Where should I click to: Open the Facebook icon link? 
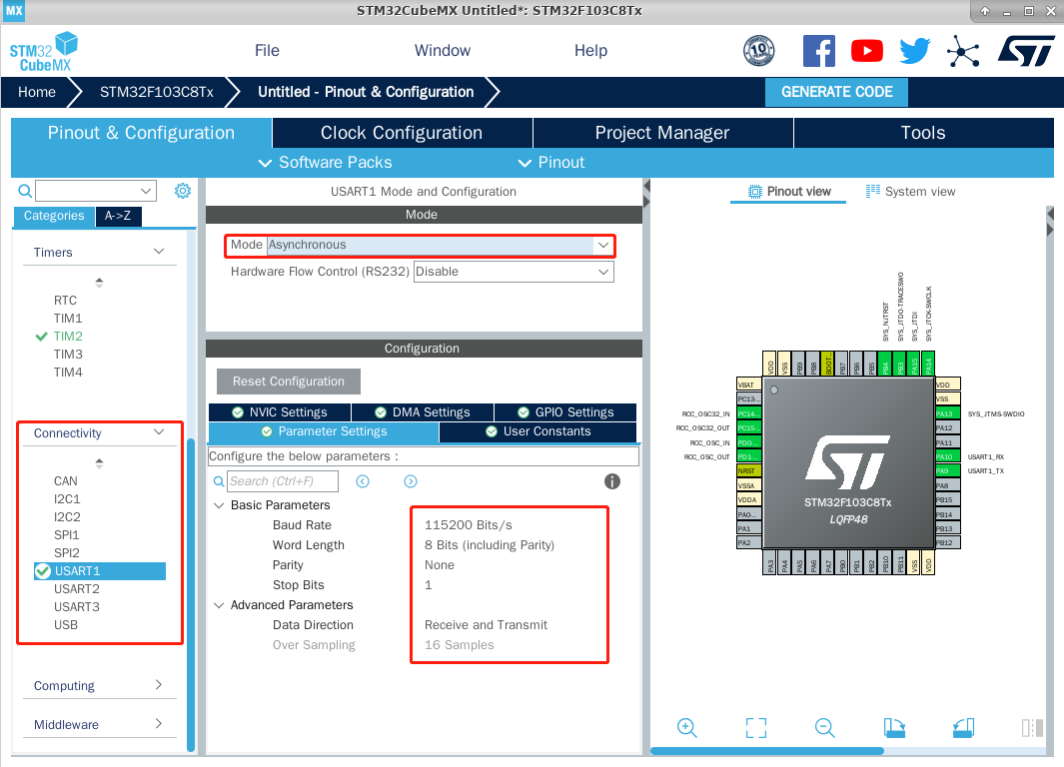[x=818, y=51]
